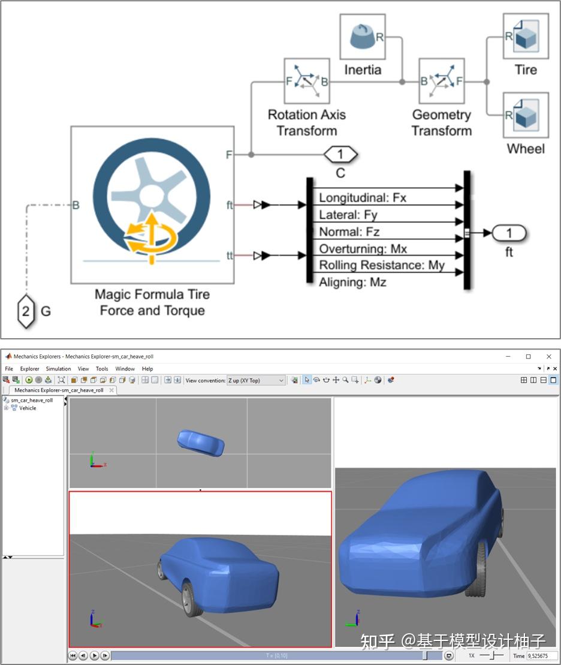Screen dimensions: 561x665
Task: Click the globe view icon on the toolbar
Action: tap(378, 380)
